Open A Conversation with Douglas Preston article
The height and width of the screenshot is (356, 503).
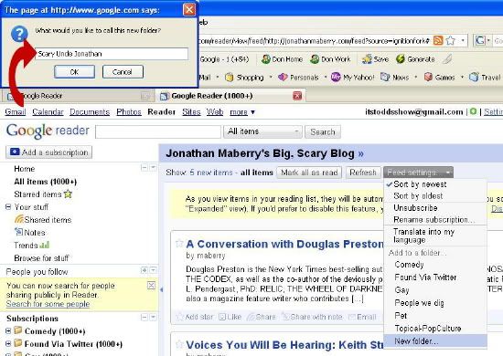point(284,244)
